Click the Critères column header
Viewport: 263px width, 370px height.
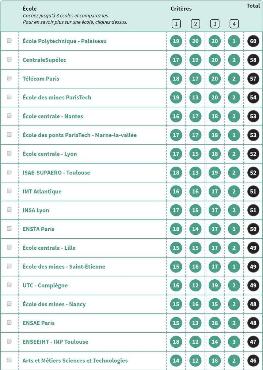(x=181, y=9)
